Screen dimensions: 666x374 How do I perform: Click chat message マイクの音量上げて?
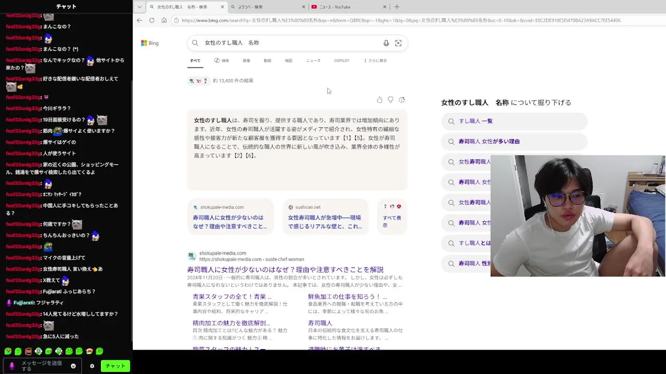tap(64, 258)
